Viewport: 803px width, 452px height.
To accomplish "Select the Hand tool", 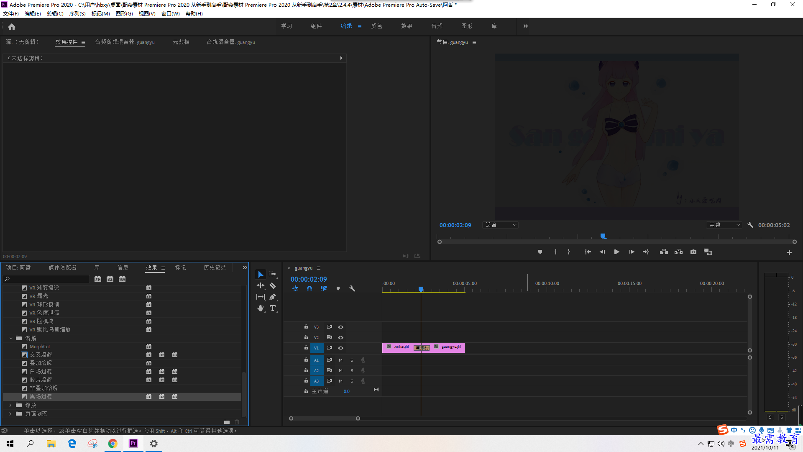I will click(x=261, y=308).
